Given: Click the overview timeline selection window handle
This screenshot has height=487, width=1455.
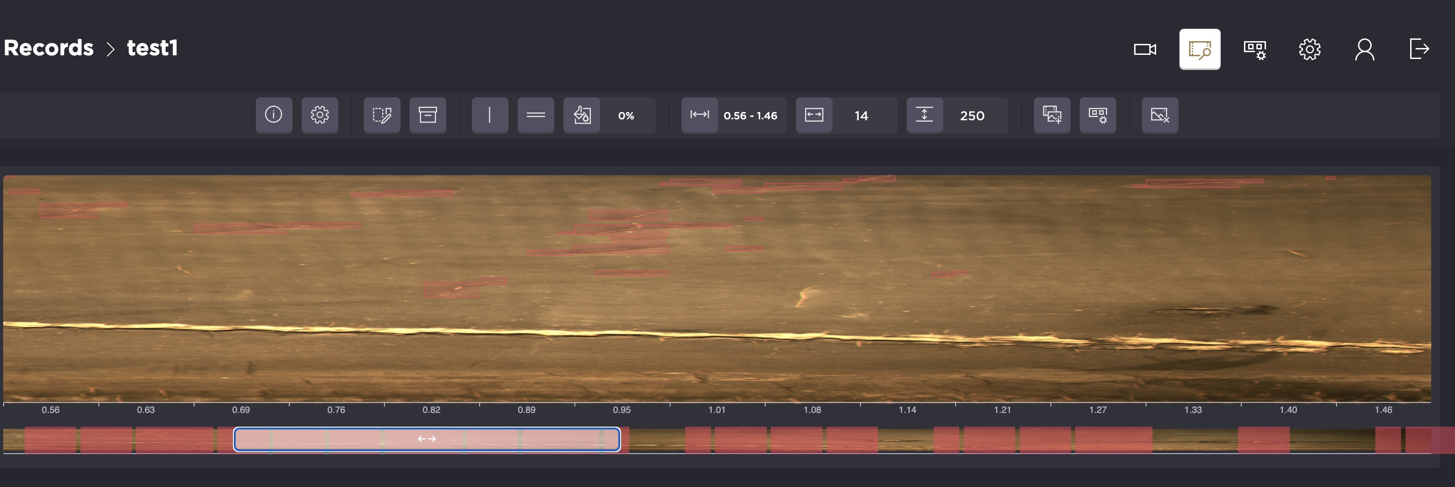Looking at the screenshot, I should tap(427, 439).
